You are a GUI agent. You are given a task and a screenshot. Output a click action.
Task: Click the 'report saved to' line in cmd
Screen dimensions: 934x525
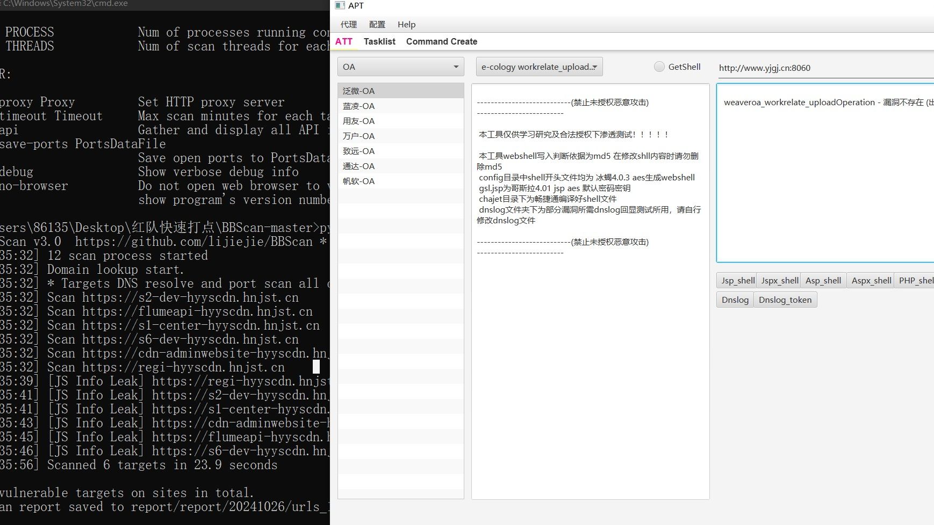(x=165, y=507)
